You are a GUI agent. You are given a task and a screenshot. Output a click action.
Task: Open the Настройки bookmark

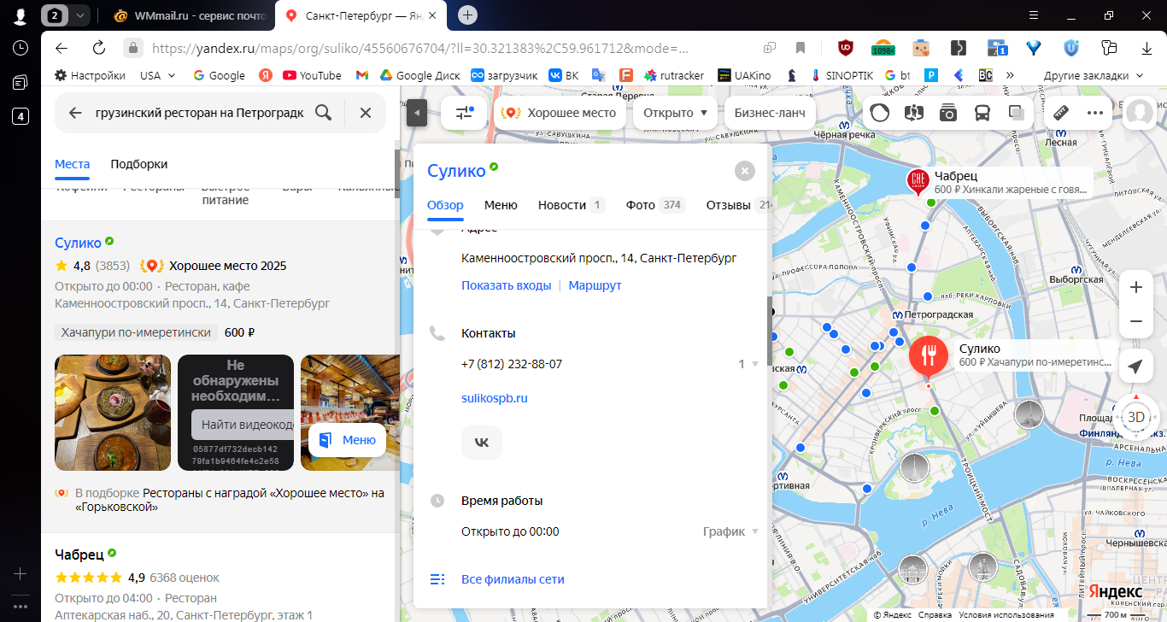[91, 75]
